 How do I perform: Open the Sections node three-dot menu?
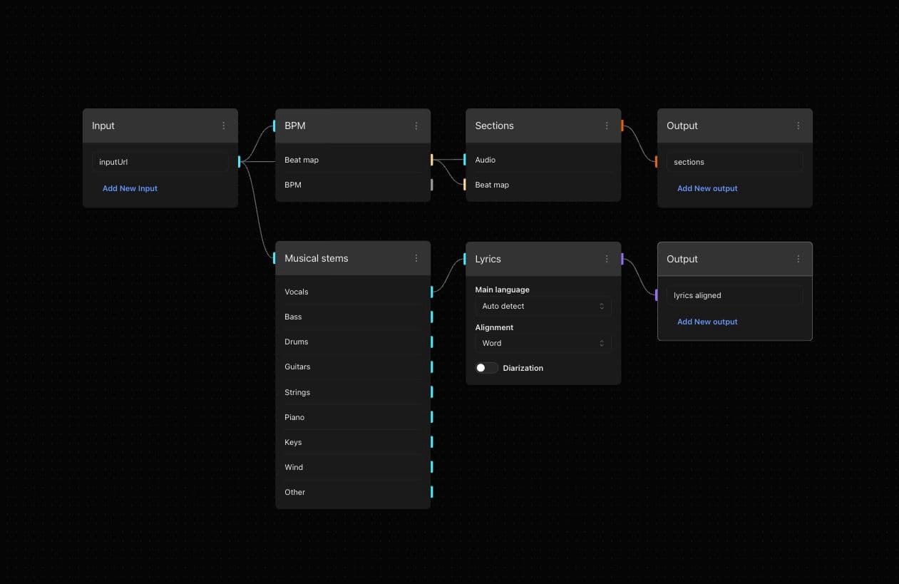607,125
